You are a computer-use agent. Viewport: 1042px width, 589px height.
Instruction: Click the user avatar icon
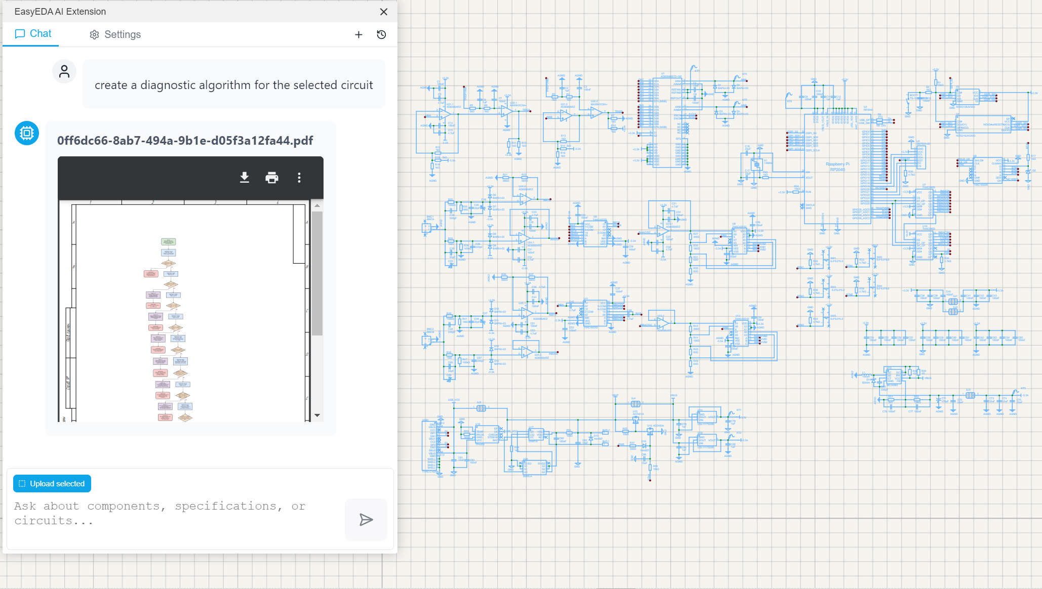pyautogui.click(x=64, y=72)
